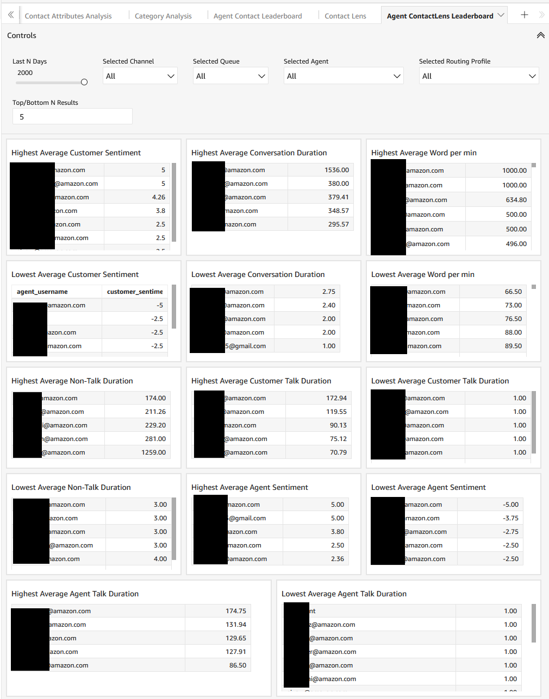Open the Agent Contact Leaderboard tab

click(x=257, y=15)
